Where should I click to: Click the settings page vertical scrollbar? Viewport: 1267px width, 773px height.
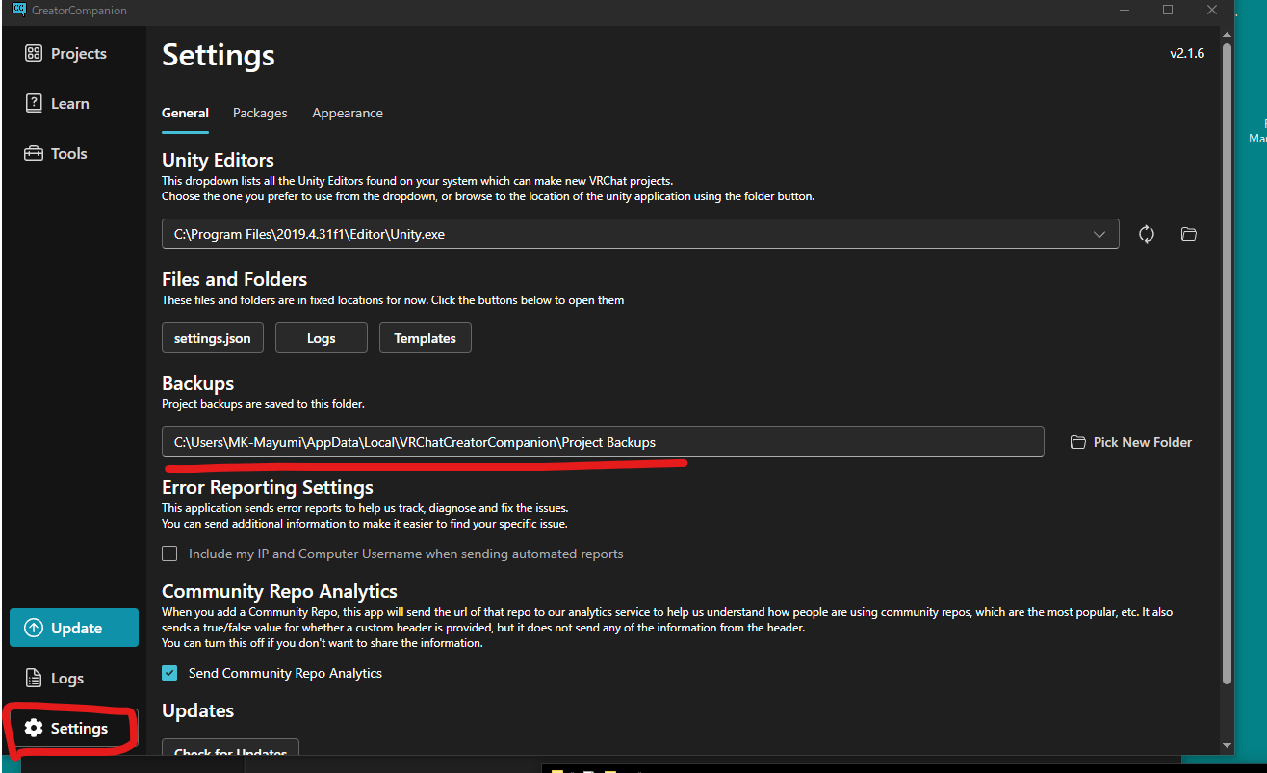point(1227,366)
